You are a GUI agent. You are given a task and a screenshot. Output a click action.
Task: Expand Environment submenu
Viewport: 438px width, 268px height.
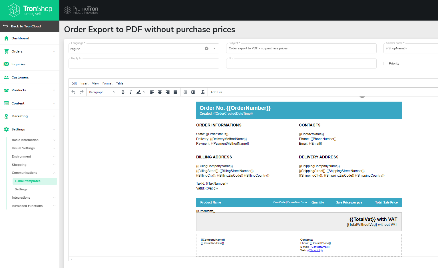pyautogui.click(x=54, y=157)
